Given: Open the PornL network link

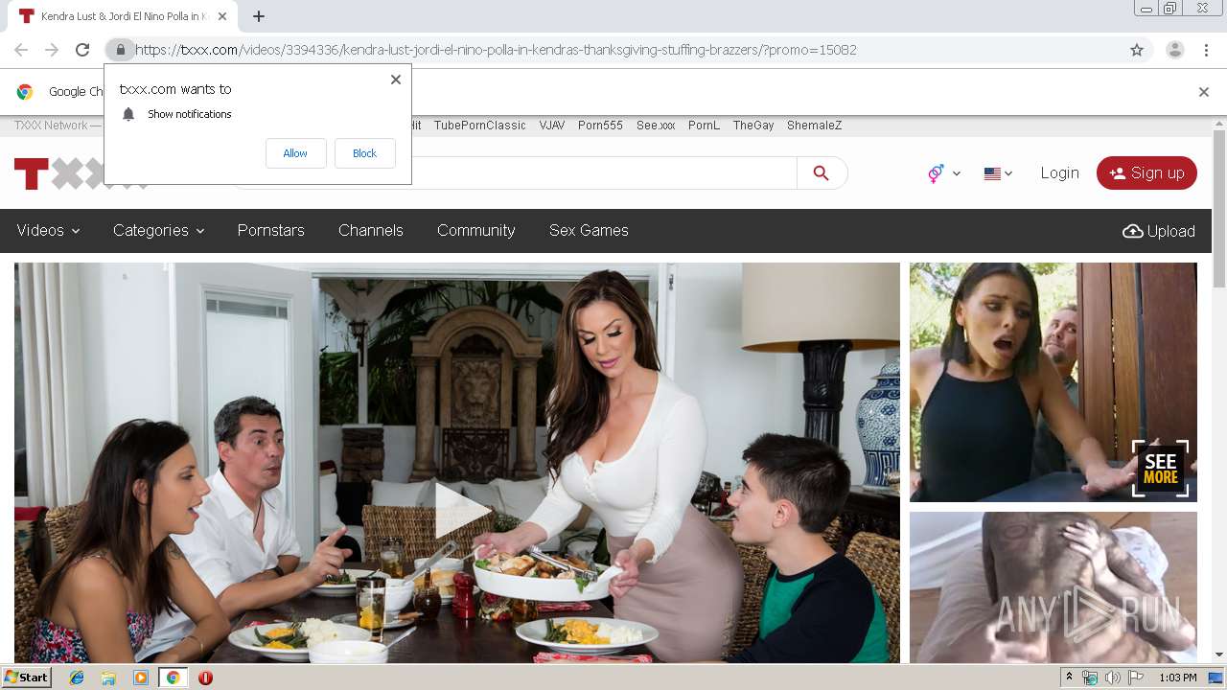Looking at the screenshot, I should coord(704,126).
